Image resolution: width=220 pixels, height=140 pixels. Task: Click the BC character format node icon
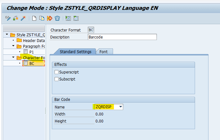(26, 63)
